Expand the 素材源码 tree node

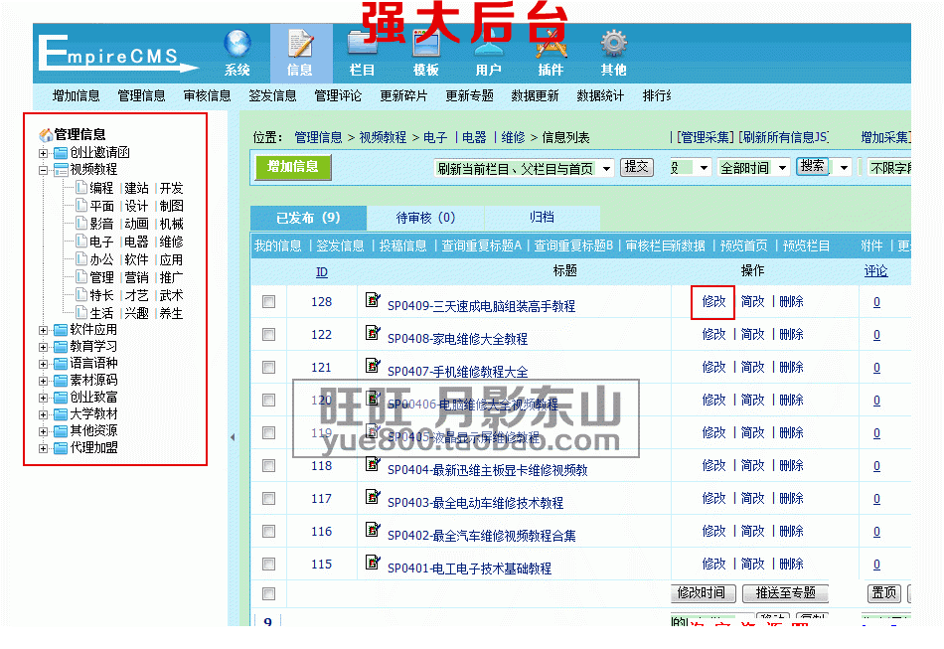point(43,381)
